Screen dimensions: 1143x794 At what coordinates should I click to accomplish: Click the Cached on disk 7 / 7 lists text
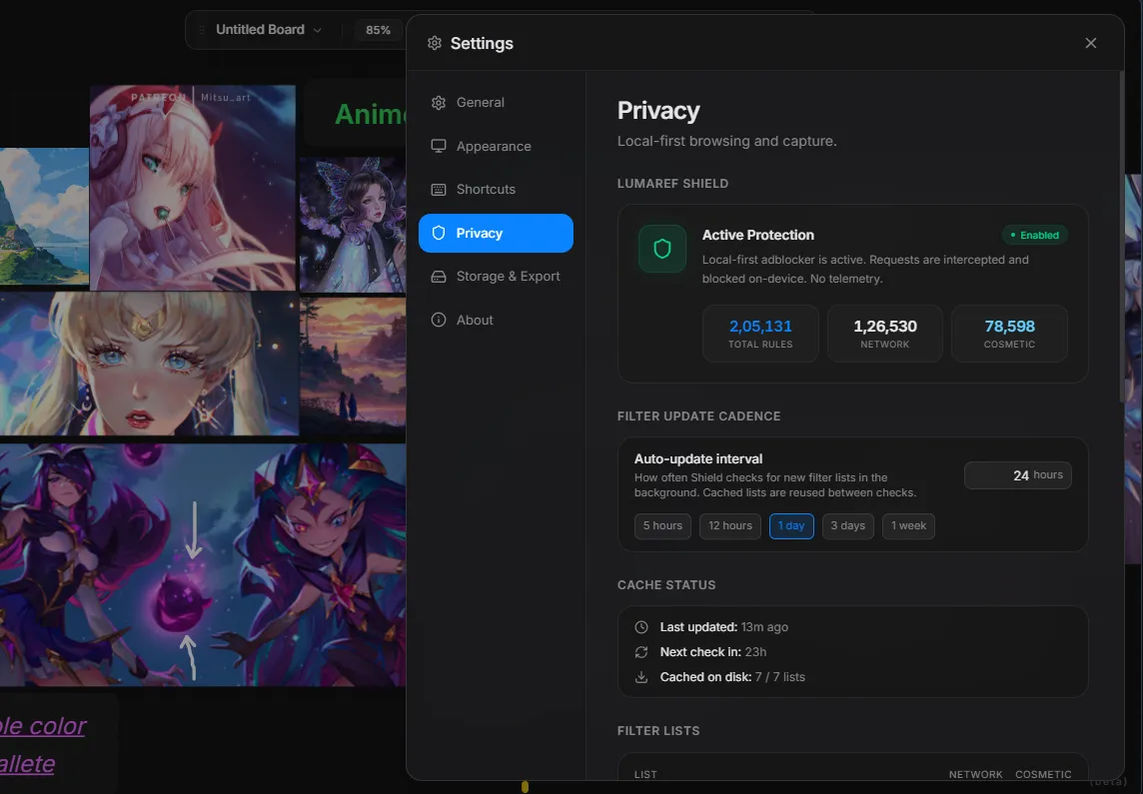click(732, 677)
